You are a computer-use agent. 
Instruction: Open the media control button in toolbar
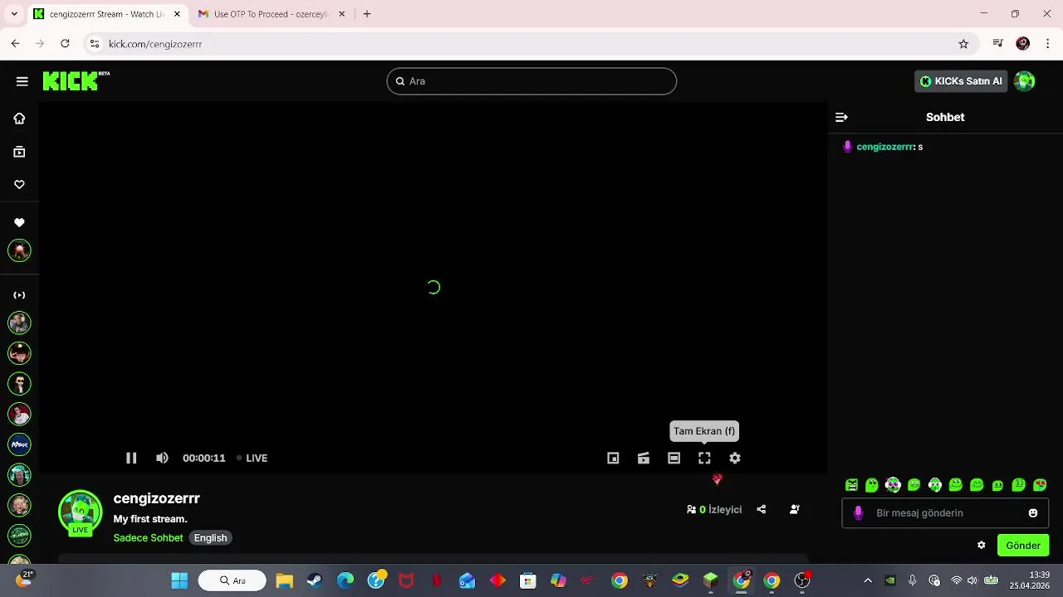pyautogui.click(x=998, y=44)
